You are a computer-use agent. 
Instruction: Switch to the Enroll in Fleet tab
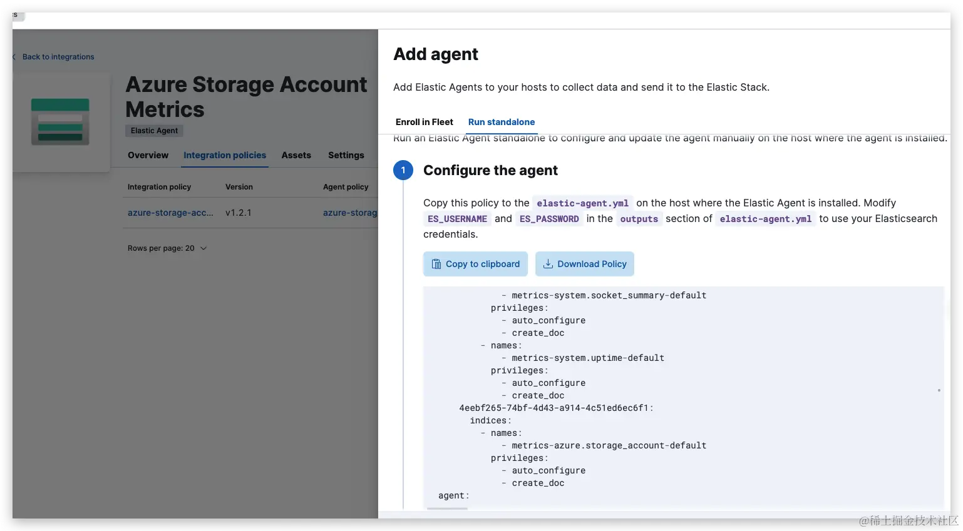[x=424, y=122]
